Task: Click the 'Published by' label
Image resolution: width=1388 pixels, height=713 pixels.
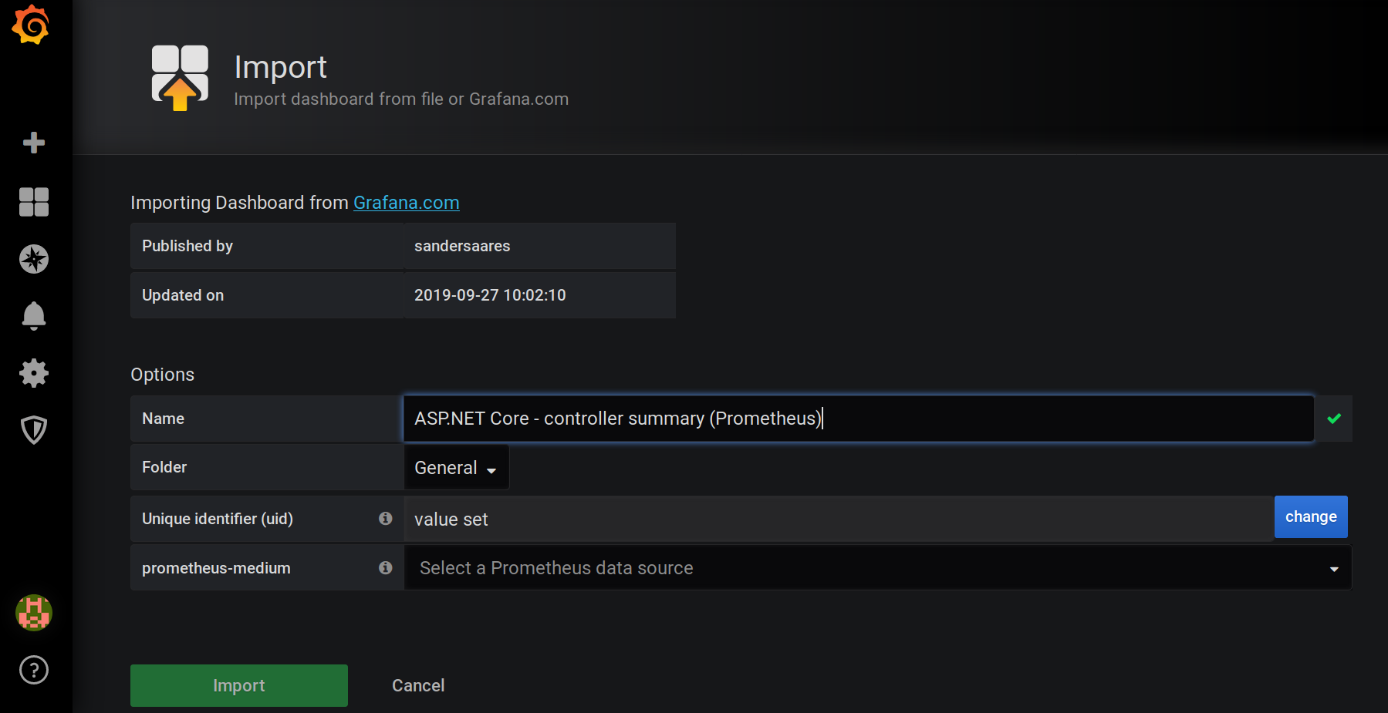Action: (187, 246)
